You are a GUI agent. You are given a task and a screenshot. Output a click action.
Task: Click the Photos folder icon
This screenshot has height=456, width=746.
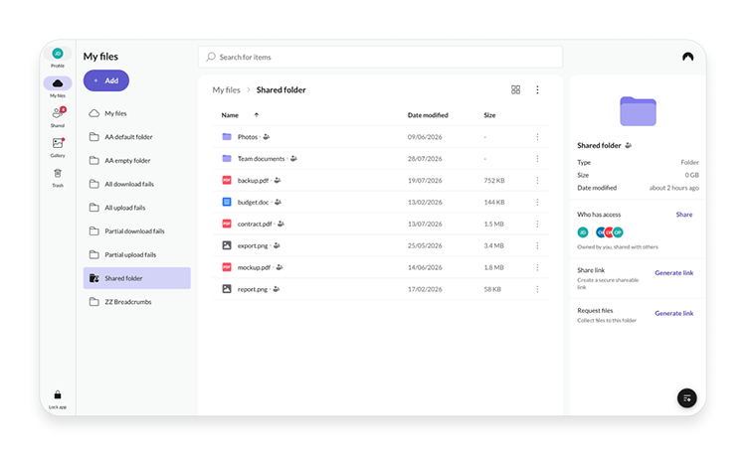coord(227,137)
